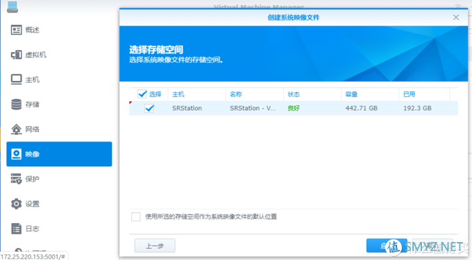Click the Host (主机) monitor icon
The height and width of the screenshot is (260, 472).
[16, 80]
